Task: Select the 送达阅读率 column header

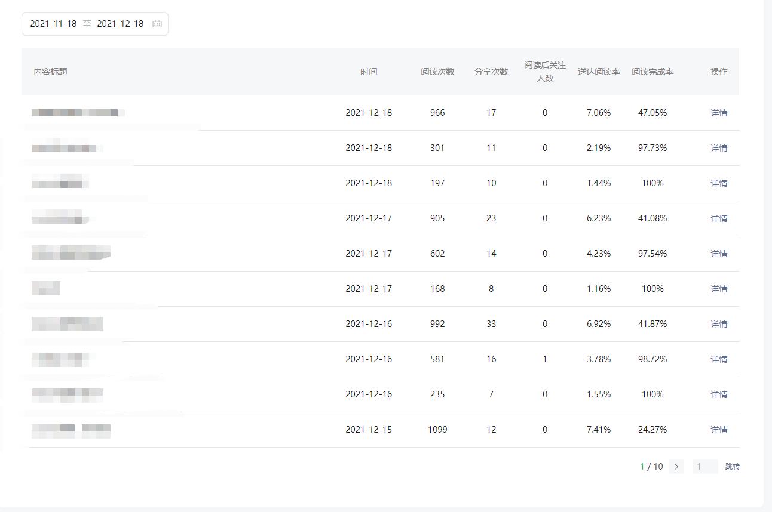Action: pos(599,72)
